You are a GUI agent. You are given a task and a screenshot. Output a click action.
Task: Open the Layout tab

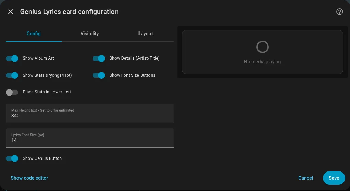pyautogui.click(x=146, y=34)
